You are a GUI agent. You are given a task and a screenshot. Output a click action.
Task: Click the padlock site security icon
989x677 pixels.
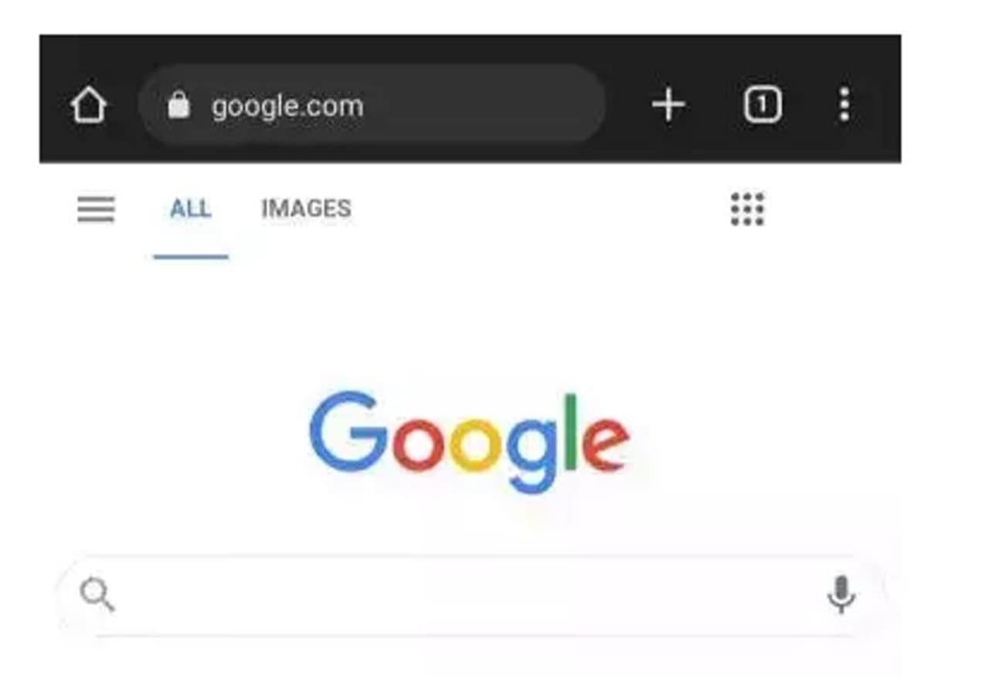coord(178,104)
